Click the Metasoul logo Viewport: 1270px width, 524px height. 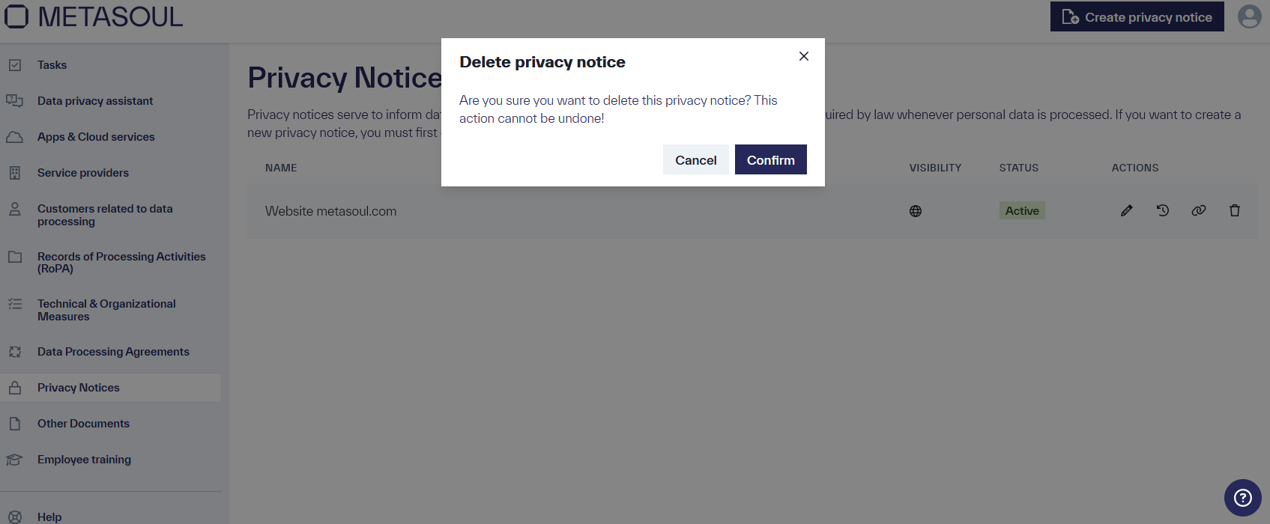(x=94, y=16)
